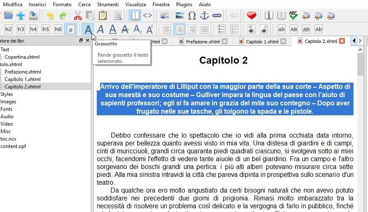The height and width of the screenshot is (212, 368).
Task: Open the Modifica menu
Action: [x=12, y=5]
